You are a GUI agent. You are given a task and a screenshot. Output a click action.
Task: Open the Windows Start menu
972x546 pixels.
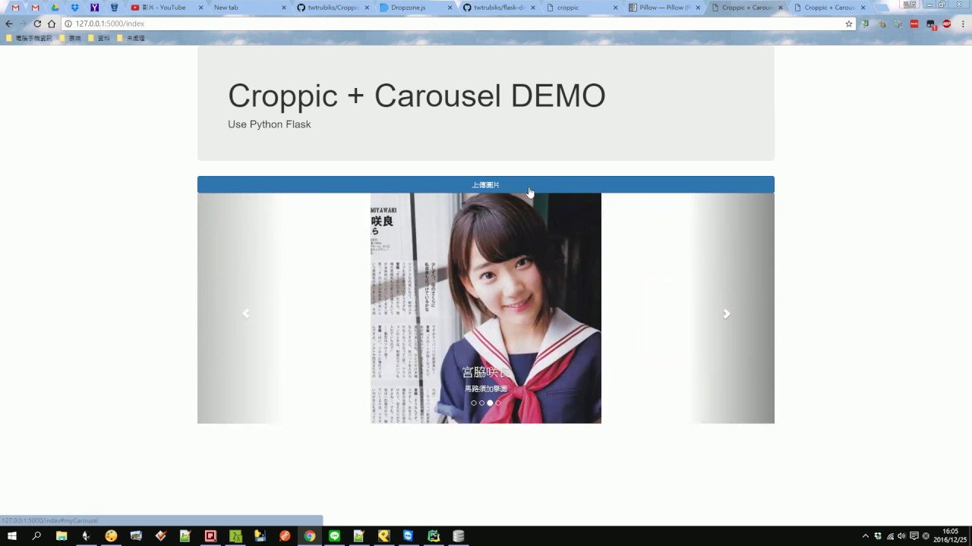click(12, 536)
